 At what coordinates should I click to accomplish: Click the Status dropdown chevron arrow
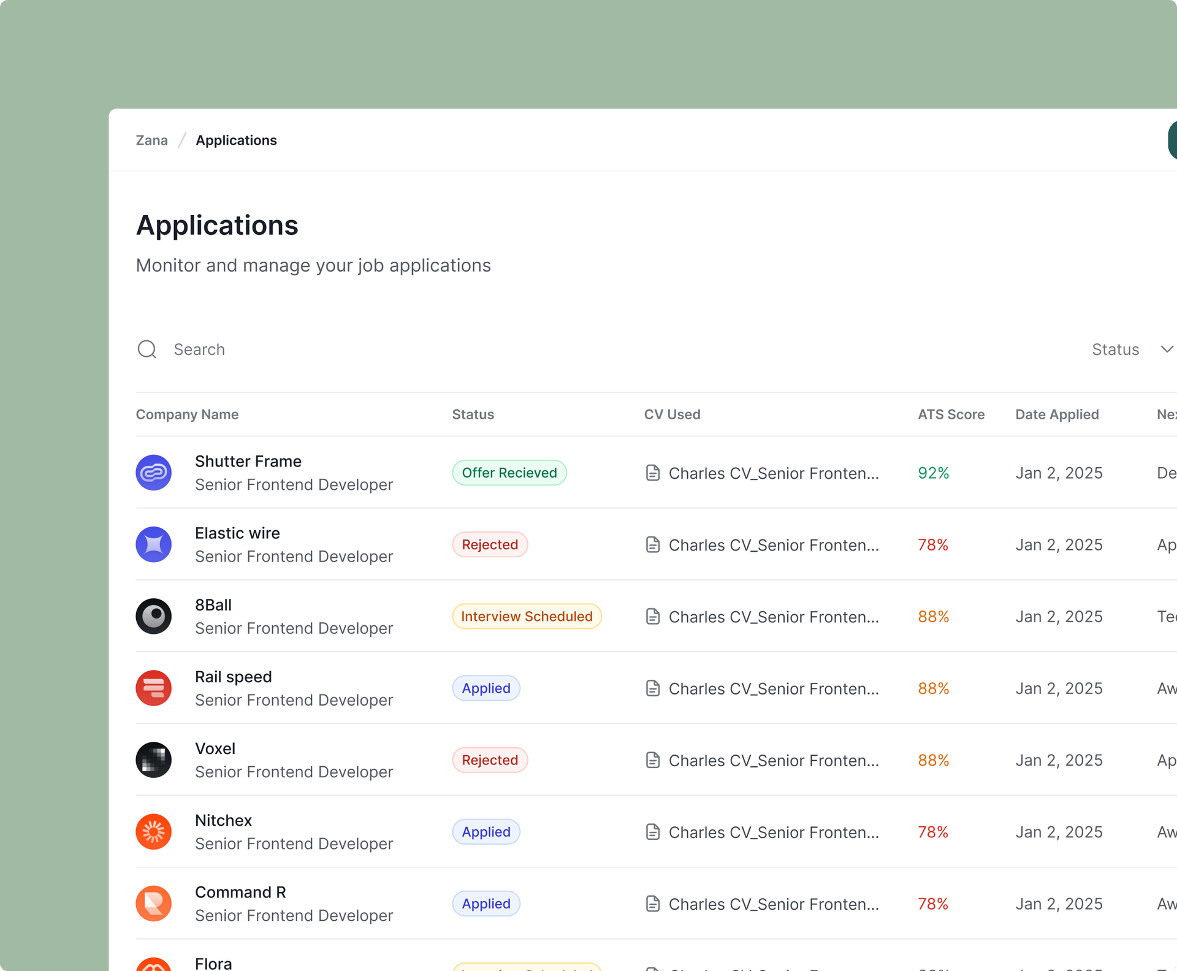[x=1167, y=349]
